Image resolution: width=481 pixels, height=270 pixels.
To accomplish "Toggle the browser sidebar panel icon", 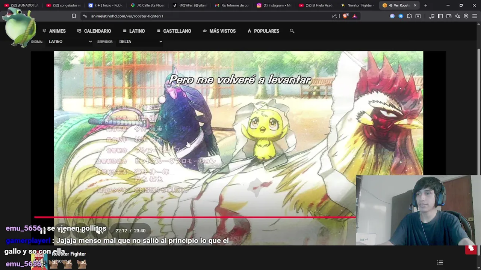I will (x=440, y=16).
